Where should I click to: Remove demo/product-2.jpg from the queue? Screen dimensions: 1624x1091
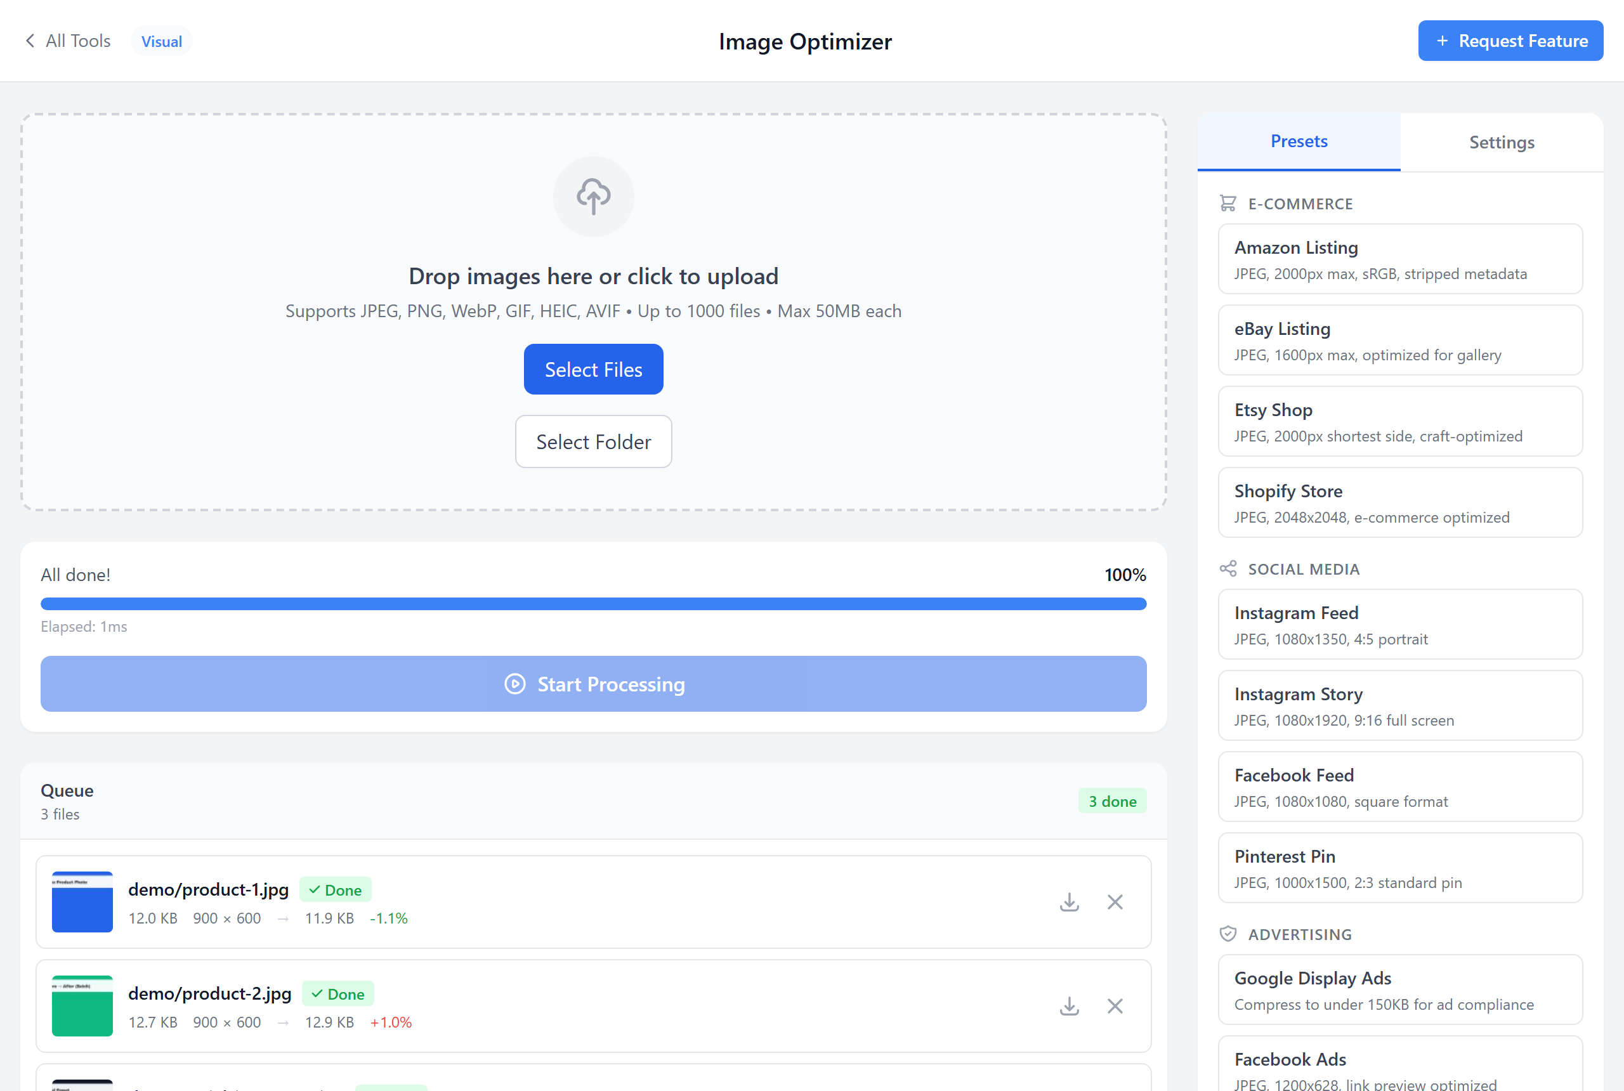tap(1115, 1006)
